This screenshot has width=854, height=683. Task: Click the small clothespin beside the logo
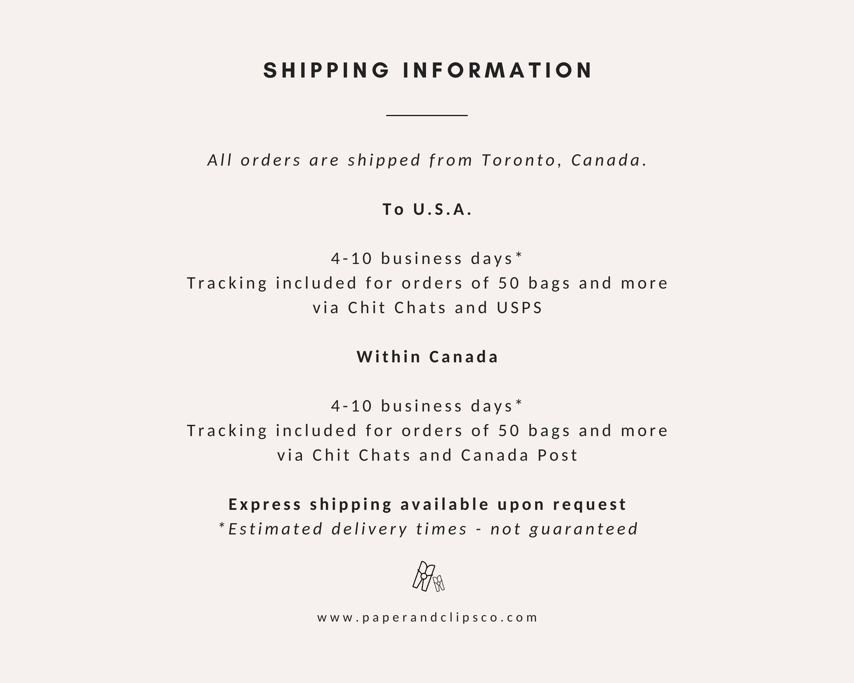439,584
